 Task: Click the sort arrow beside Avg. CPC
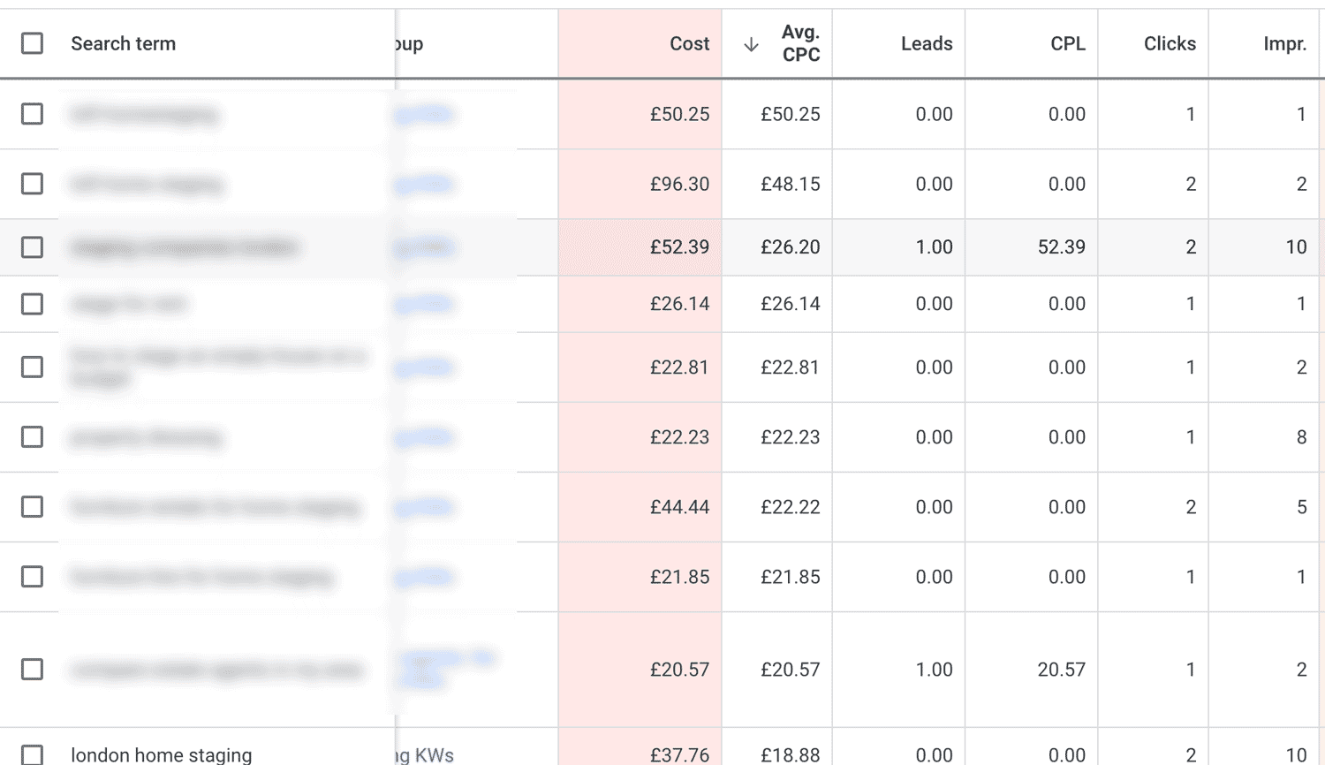pyautogui.click(x=749, y=43)
